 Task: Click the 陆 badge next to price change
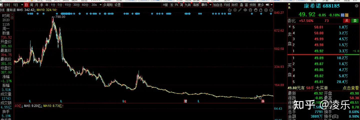tap(342, 15)
